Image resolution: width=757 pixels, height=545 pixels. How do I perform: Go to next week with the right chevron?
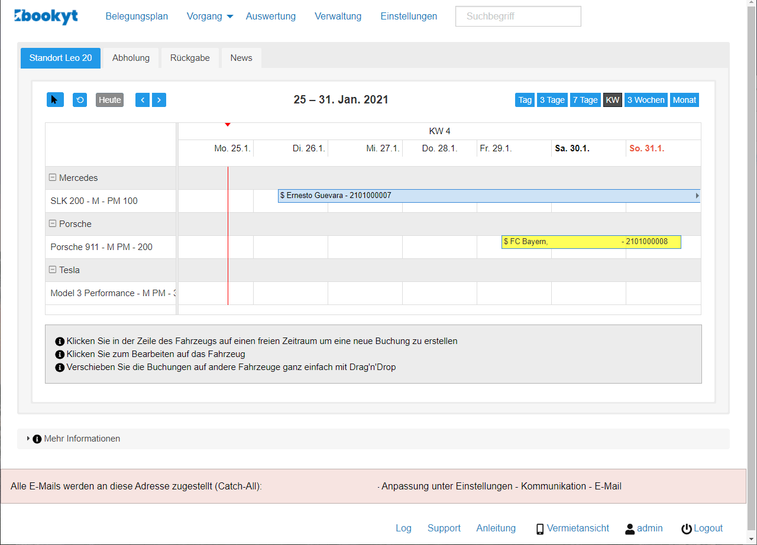[159, 99]
